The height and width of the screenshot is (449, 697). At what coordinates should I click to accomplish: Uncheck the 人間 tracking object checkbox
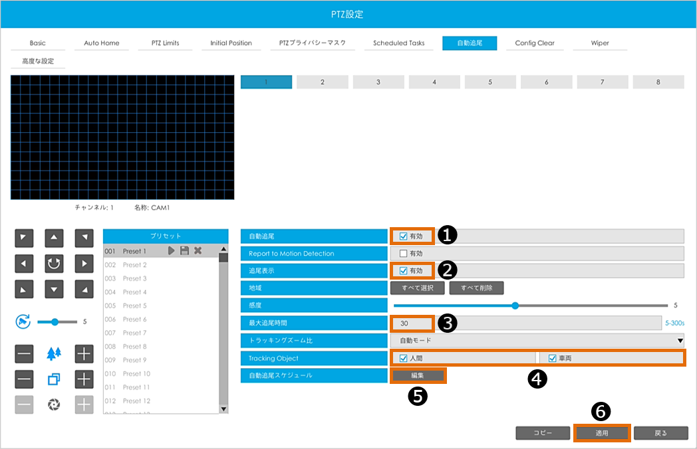click(403, 358)
